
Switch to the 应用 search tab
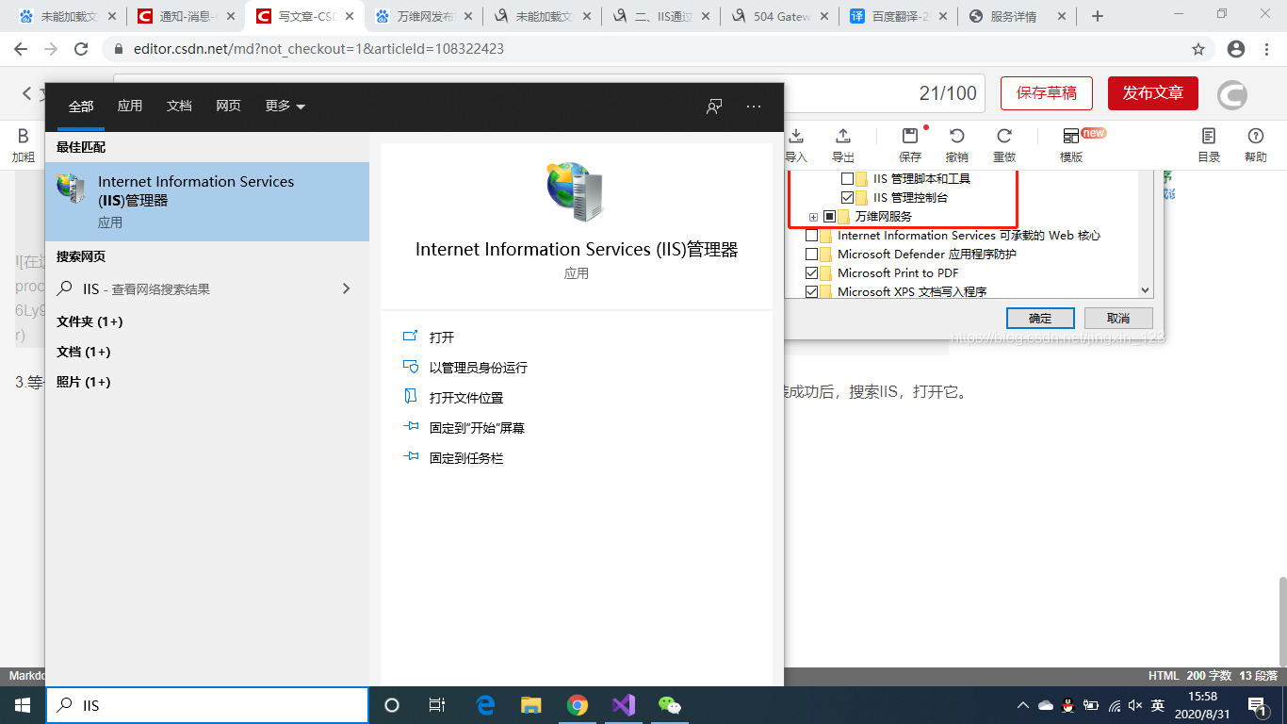[x=130, y=106]
